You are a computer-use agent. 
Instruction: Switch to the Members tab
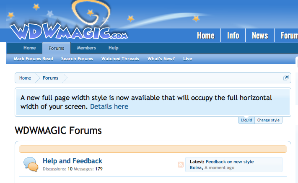point(86,48)
